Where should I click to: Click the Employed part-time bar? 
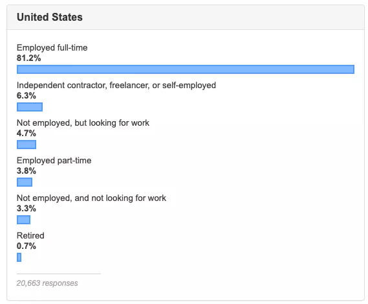click(x=25, y=182)
